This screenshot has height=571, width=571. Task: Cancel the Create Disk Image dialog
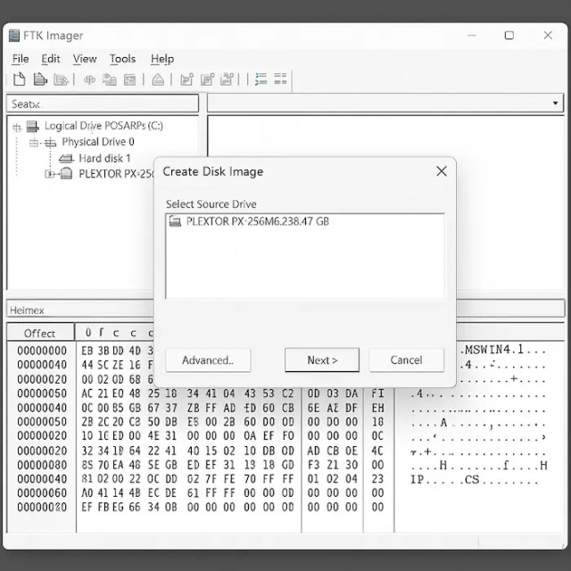(407, 360)
